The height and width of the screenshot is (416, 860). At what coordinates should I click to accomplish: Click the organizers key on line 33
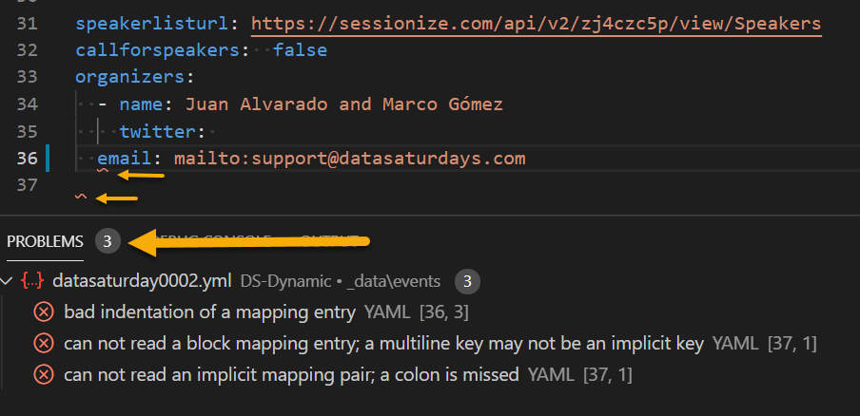(130, 77)
